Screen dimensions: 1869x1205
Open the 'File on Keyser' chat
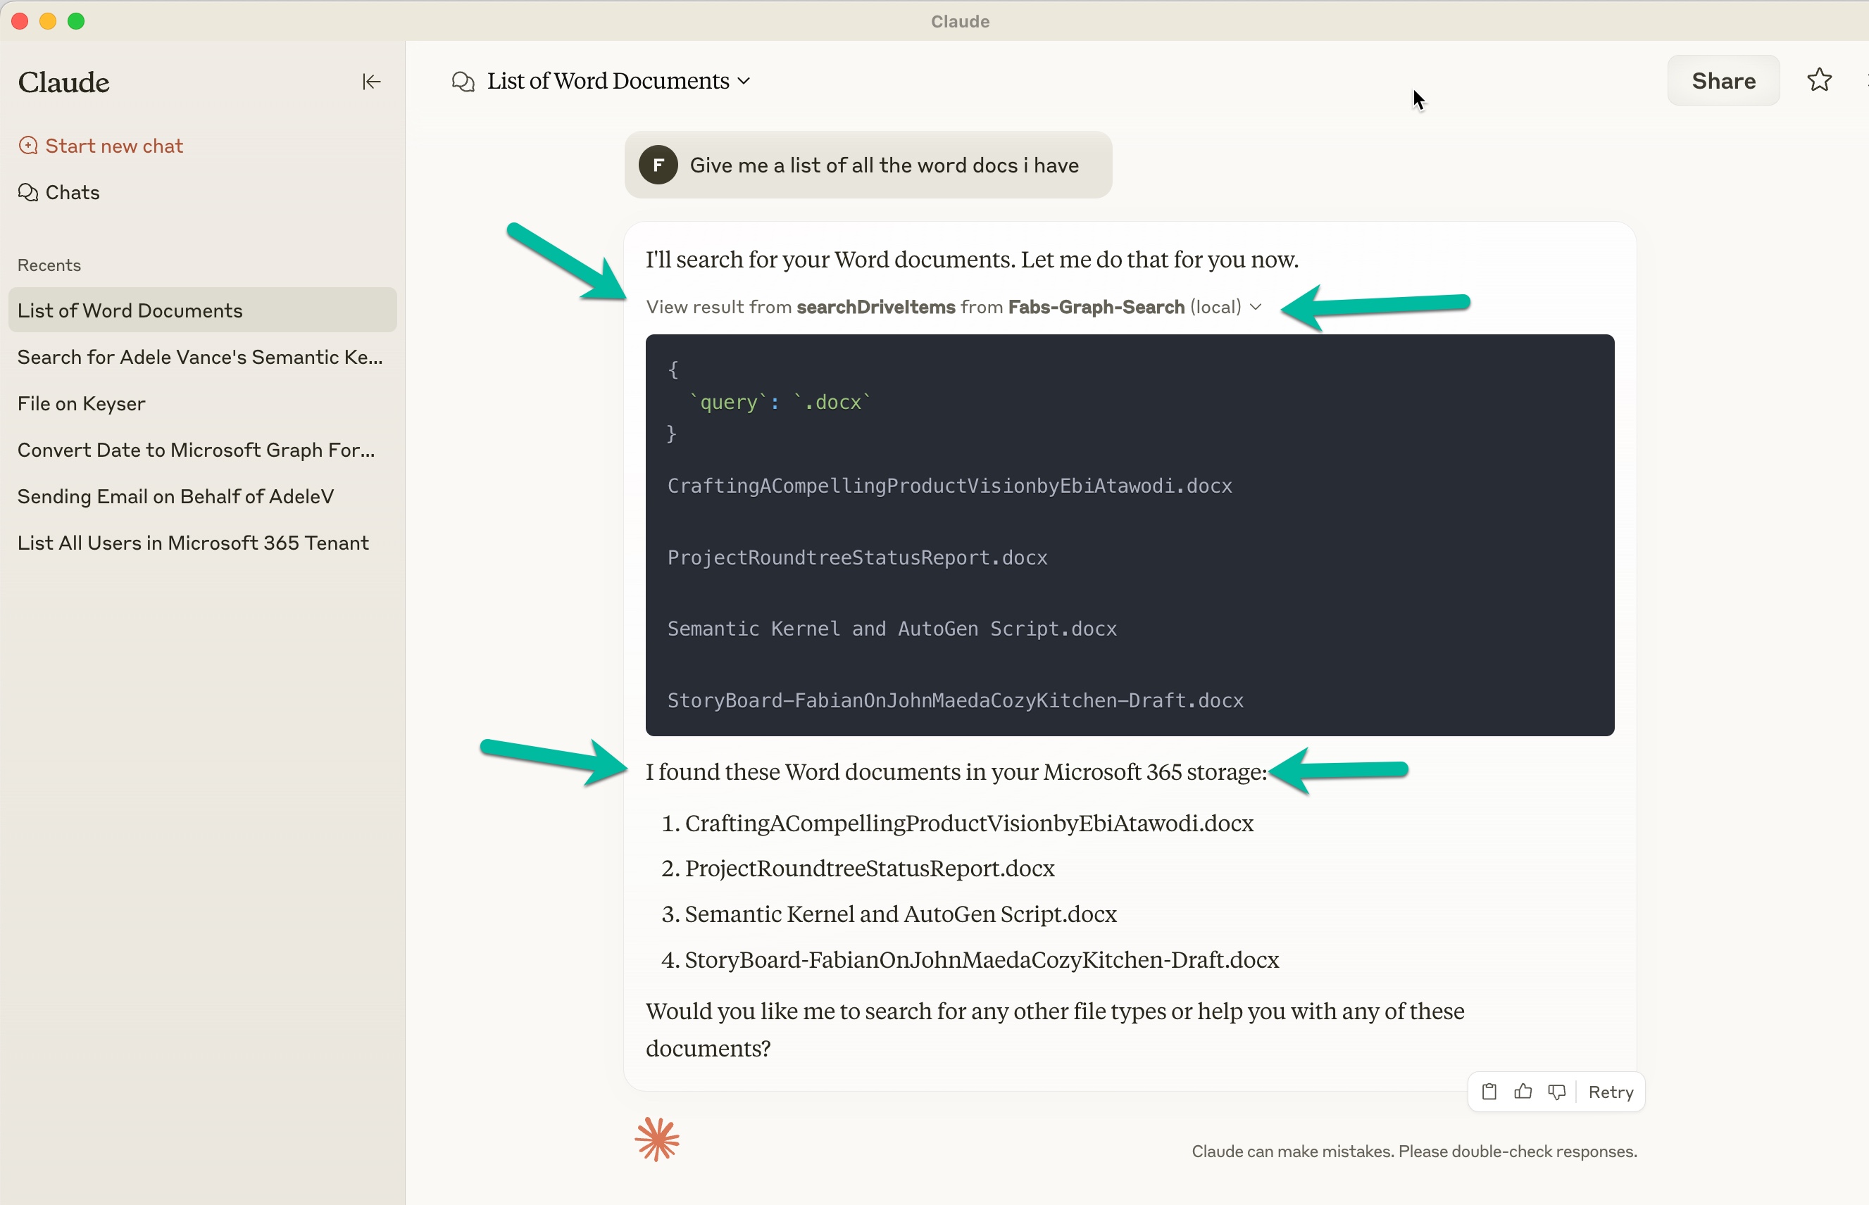(x=80, y=404)
